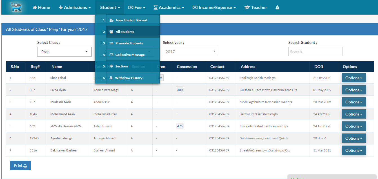Screen dimensions: 378x179
Task: Open Collective Message menu entry
Action: pyautogui.click(x=133, y=55)
